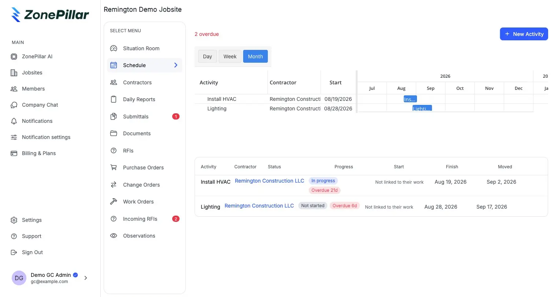Expand the Demo GC Admin account chevron
554x297 pixels.
[x=86, y=278]
